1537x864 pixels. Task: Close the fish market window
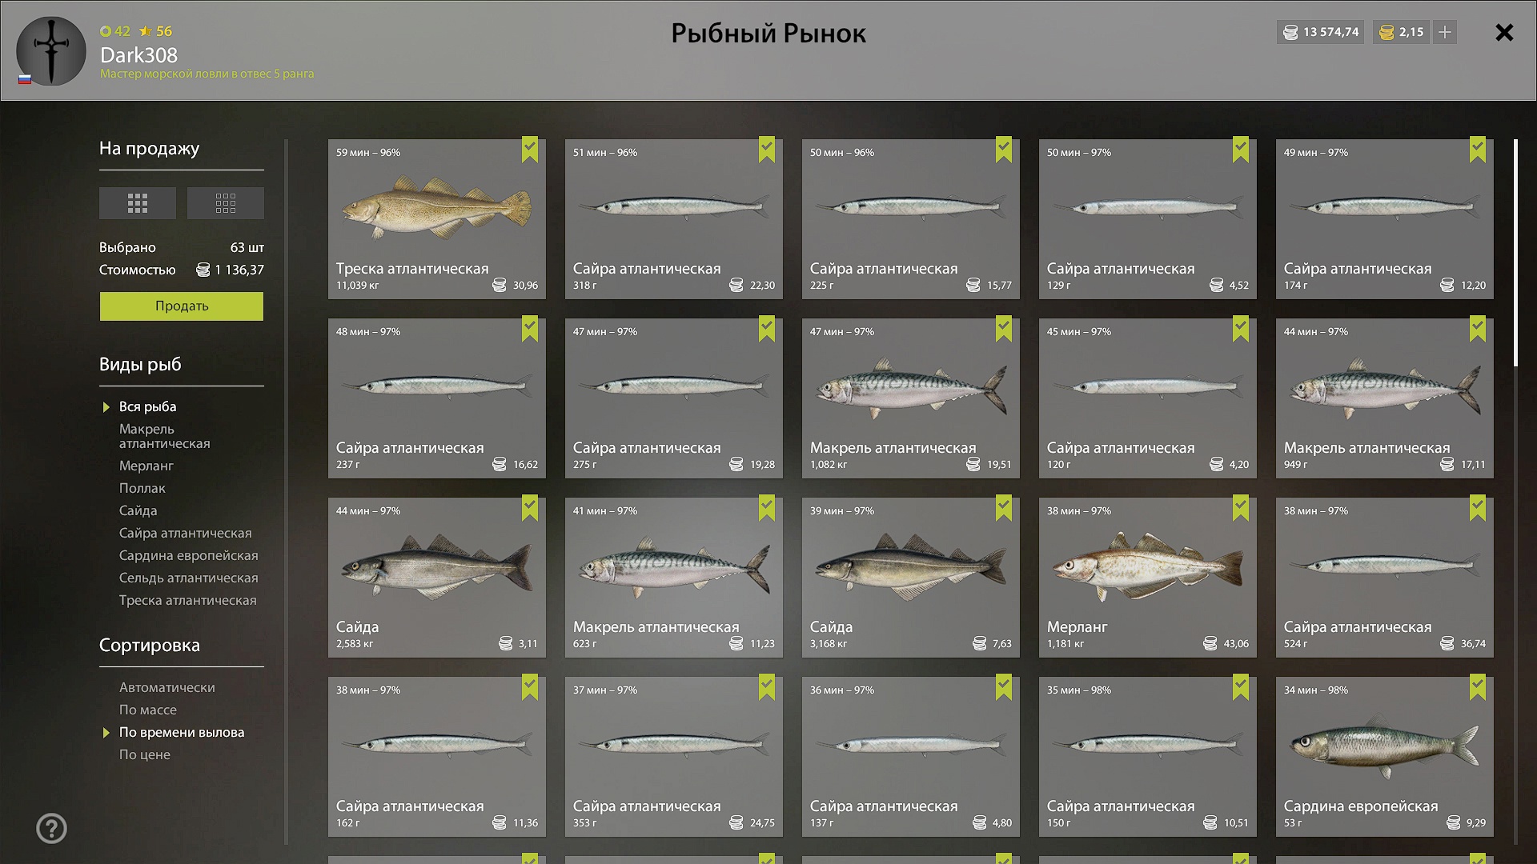(x=1504, y=33)
